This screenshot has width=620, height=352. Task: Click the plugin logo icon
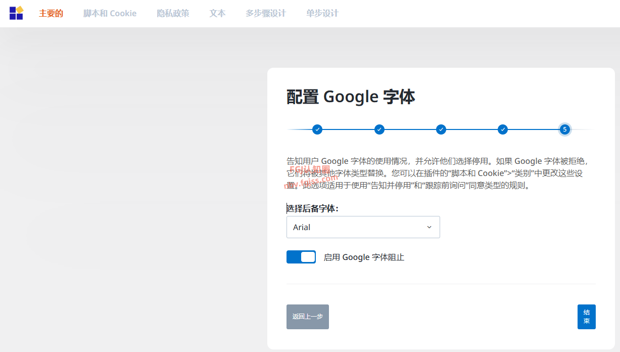pyautogui.click(x=16, y=13)
